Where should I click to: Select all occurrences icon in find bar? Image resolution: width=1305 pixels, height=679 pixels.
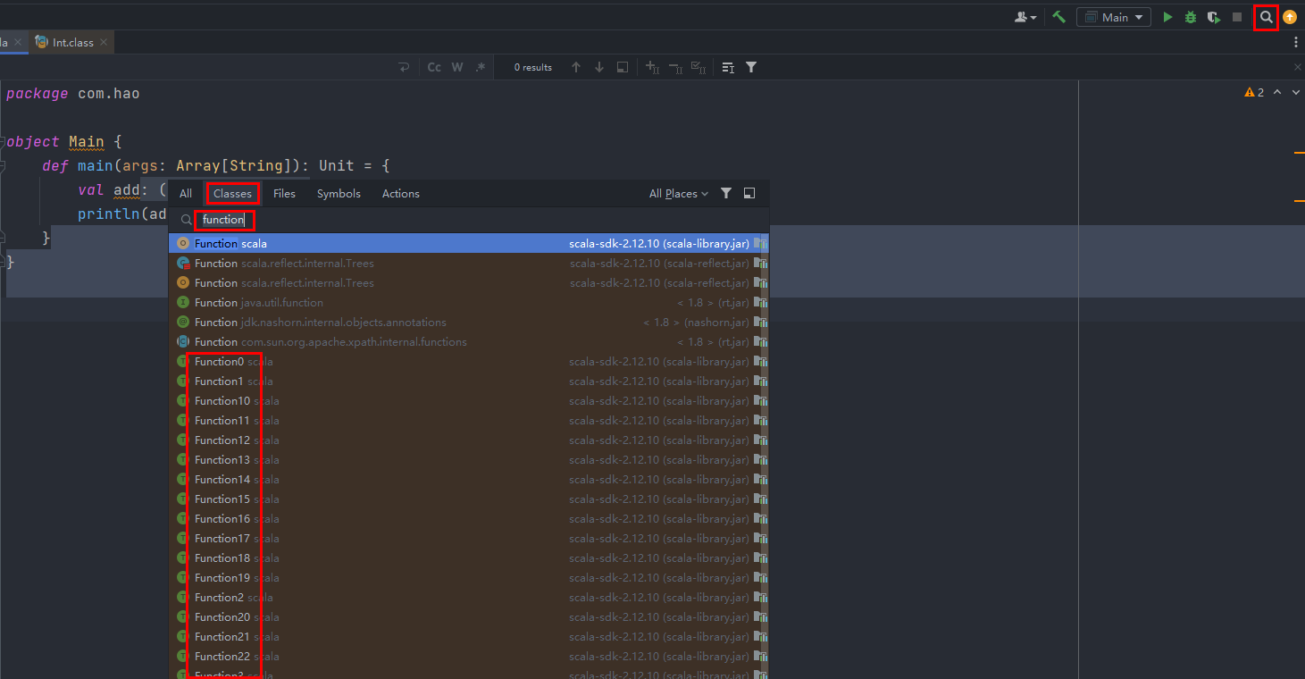point(699,67)
